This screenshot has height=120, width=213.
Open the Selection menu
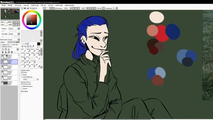35,5
